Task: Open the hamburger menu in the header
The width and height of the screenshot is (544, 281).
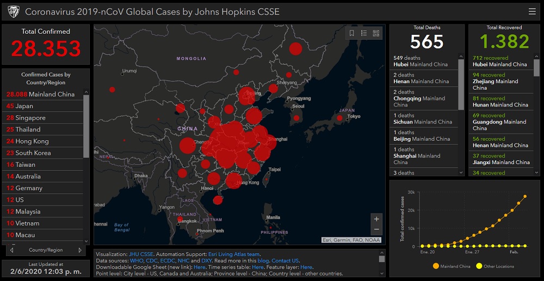Action: [531, 11]
